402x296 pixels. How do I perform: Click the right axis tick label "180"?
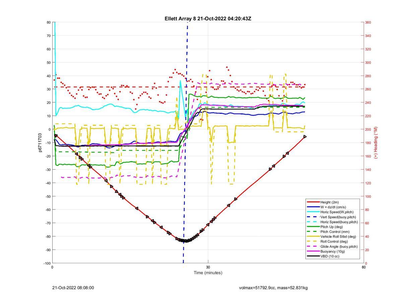[x=368, y=143]
